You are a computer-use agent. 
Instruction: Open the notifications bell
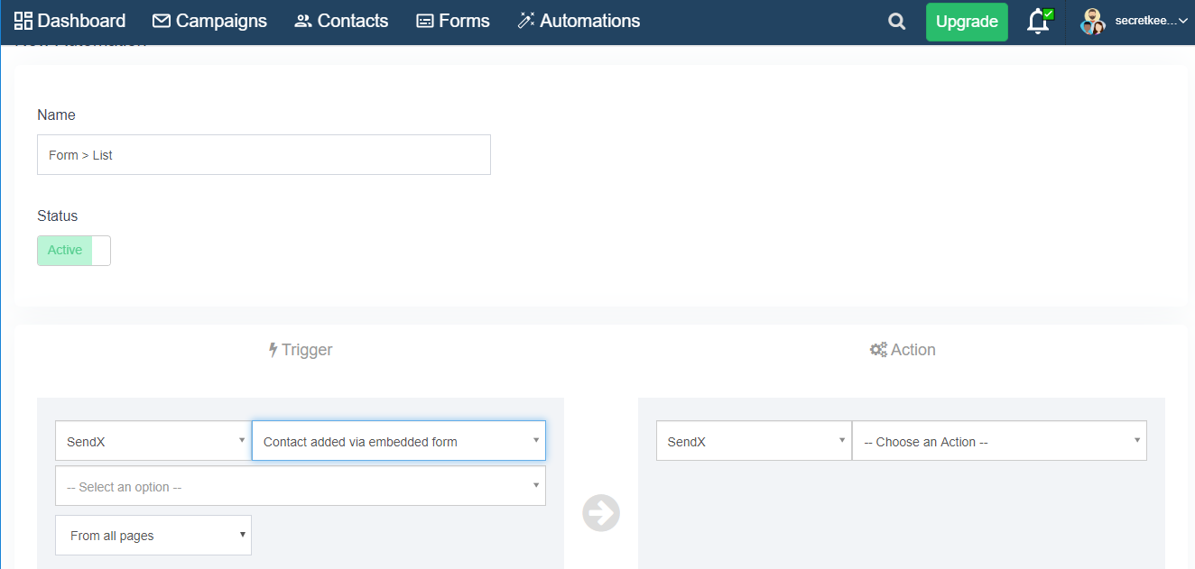click(x=1039, y=22)
